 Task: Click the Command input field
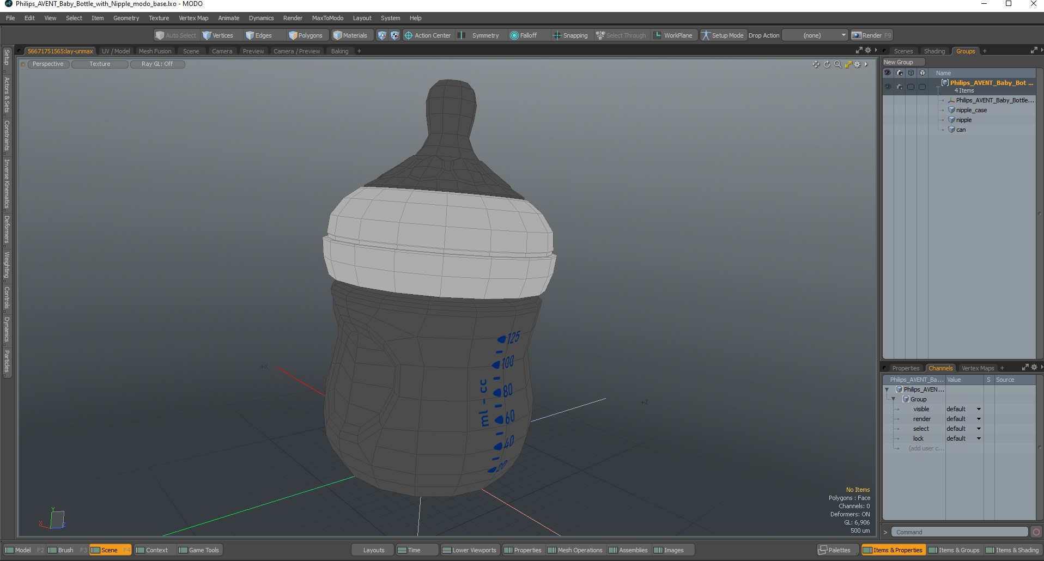coord(960,532)
